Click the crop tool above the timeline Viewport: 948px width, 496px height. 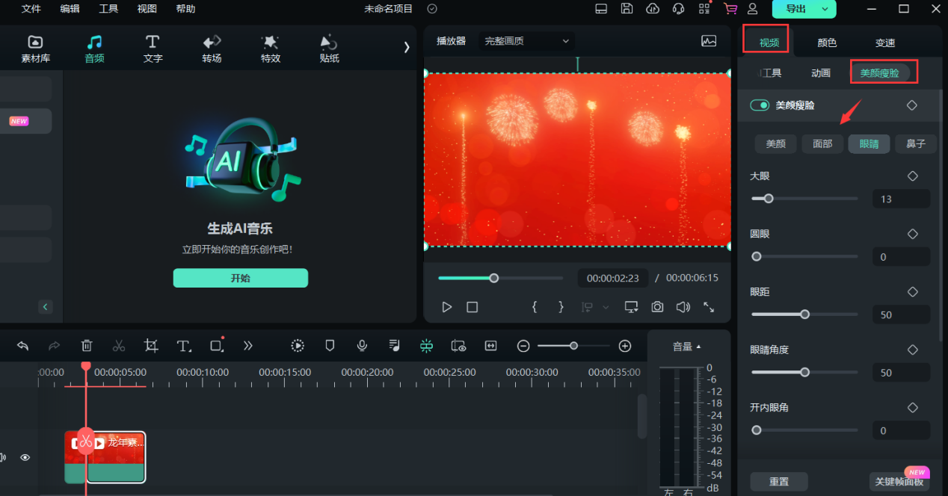click(x=150, y=345)
